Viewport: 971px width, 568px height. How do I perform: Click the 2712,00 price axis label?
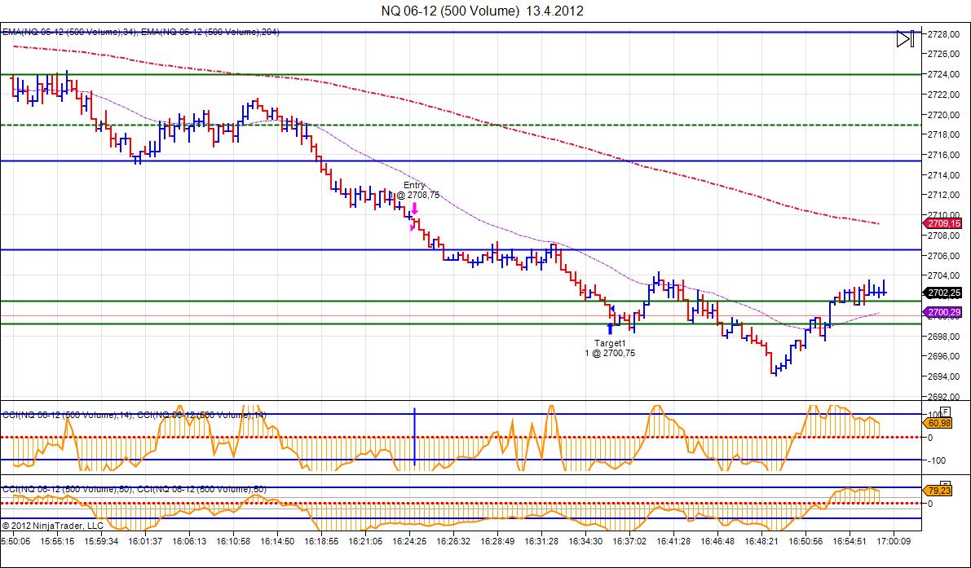click(x=943, y=195)
